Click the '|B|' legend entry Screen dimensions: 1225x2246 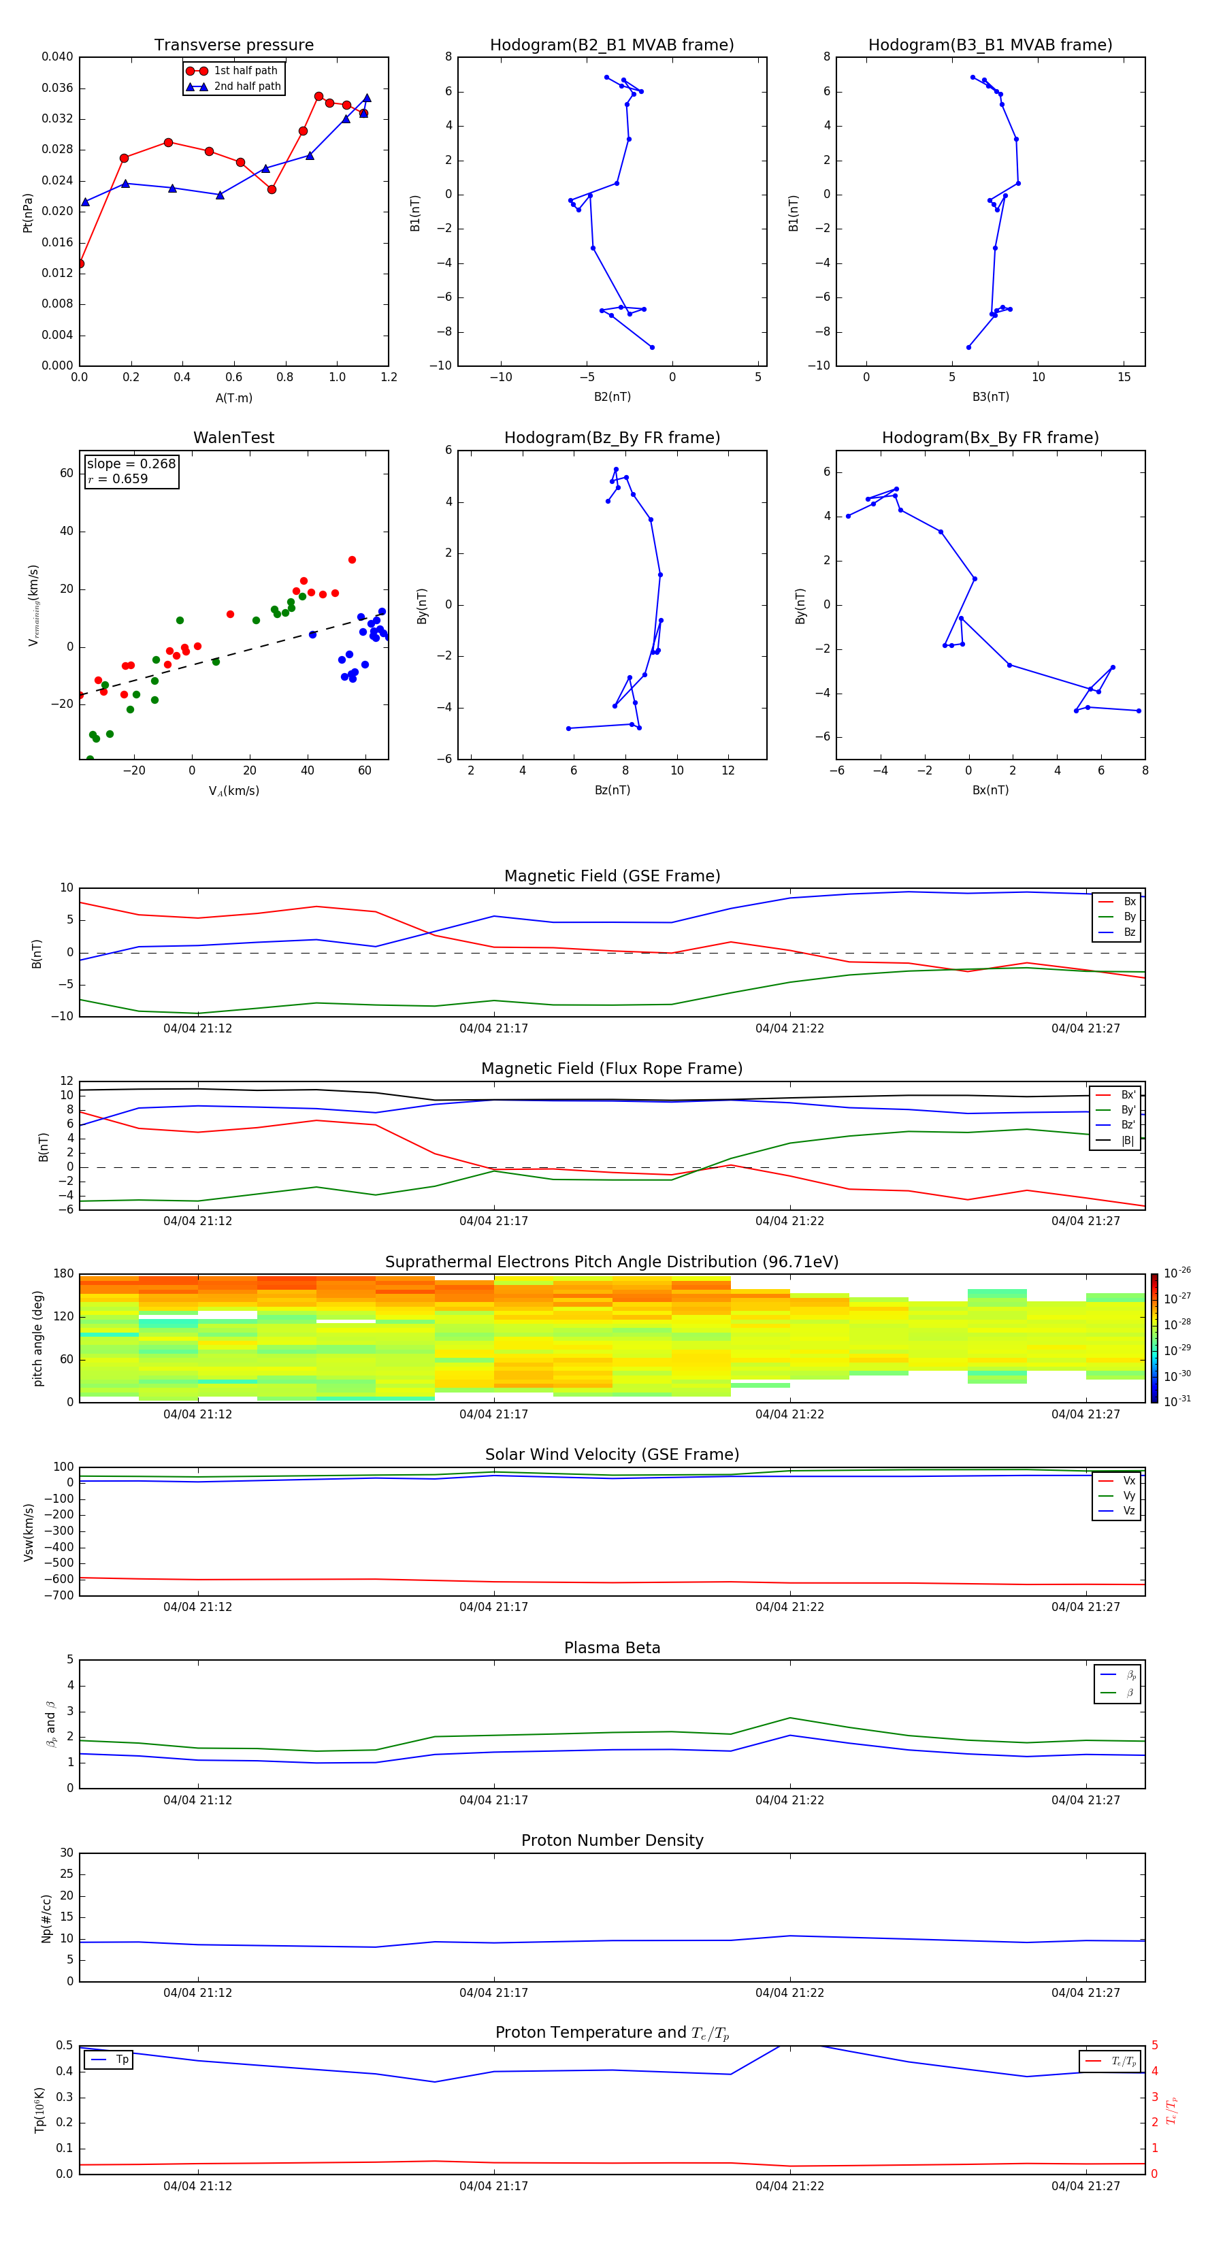[x=1115, y=1141]
